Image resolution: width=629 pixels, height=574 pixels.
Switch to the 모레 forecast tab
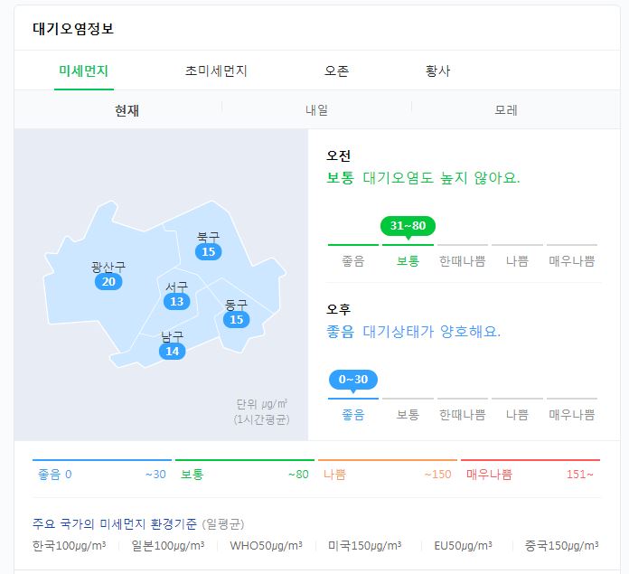coord(506,110)
